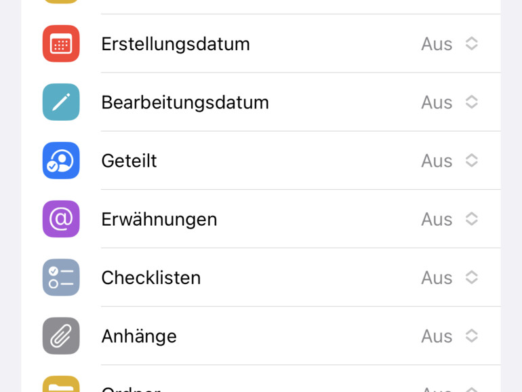This screenshot has width=522, height=392.
Task: Click the "Aus" value for Anhänge
Action: pos(437,336)
